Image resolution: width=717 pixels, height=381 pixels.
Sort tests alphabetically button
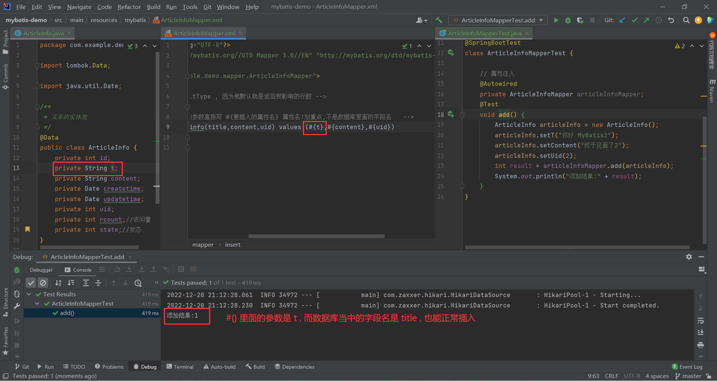(x=58, y=283)
